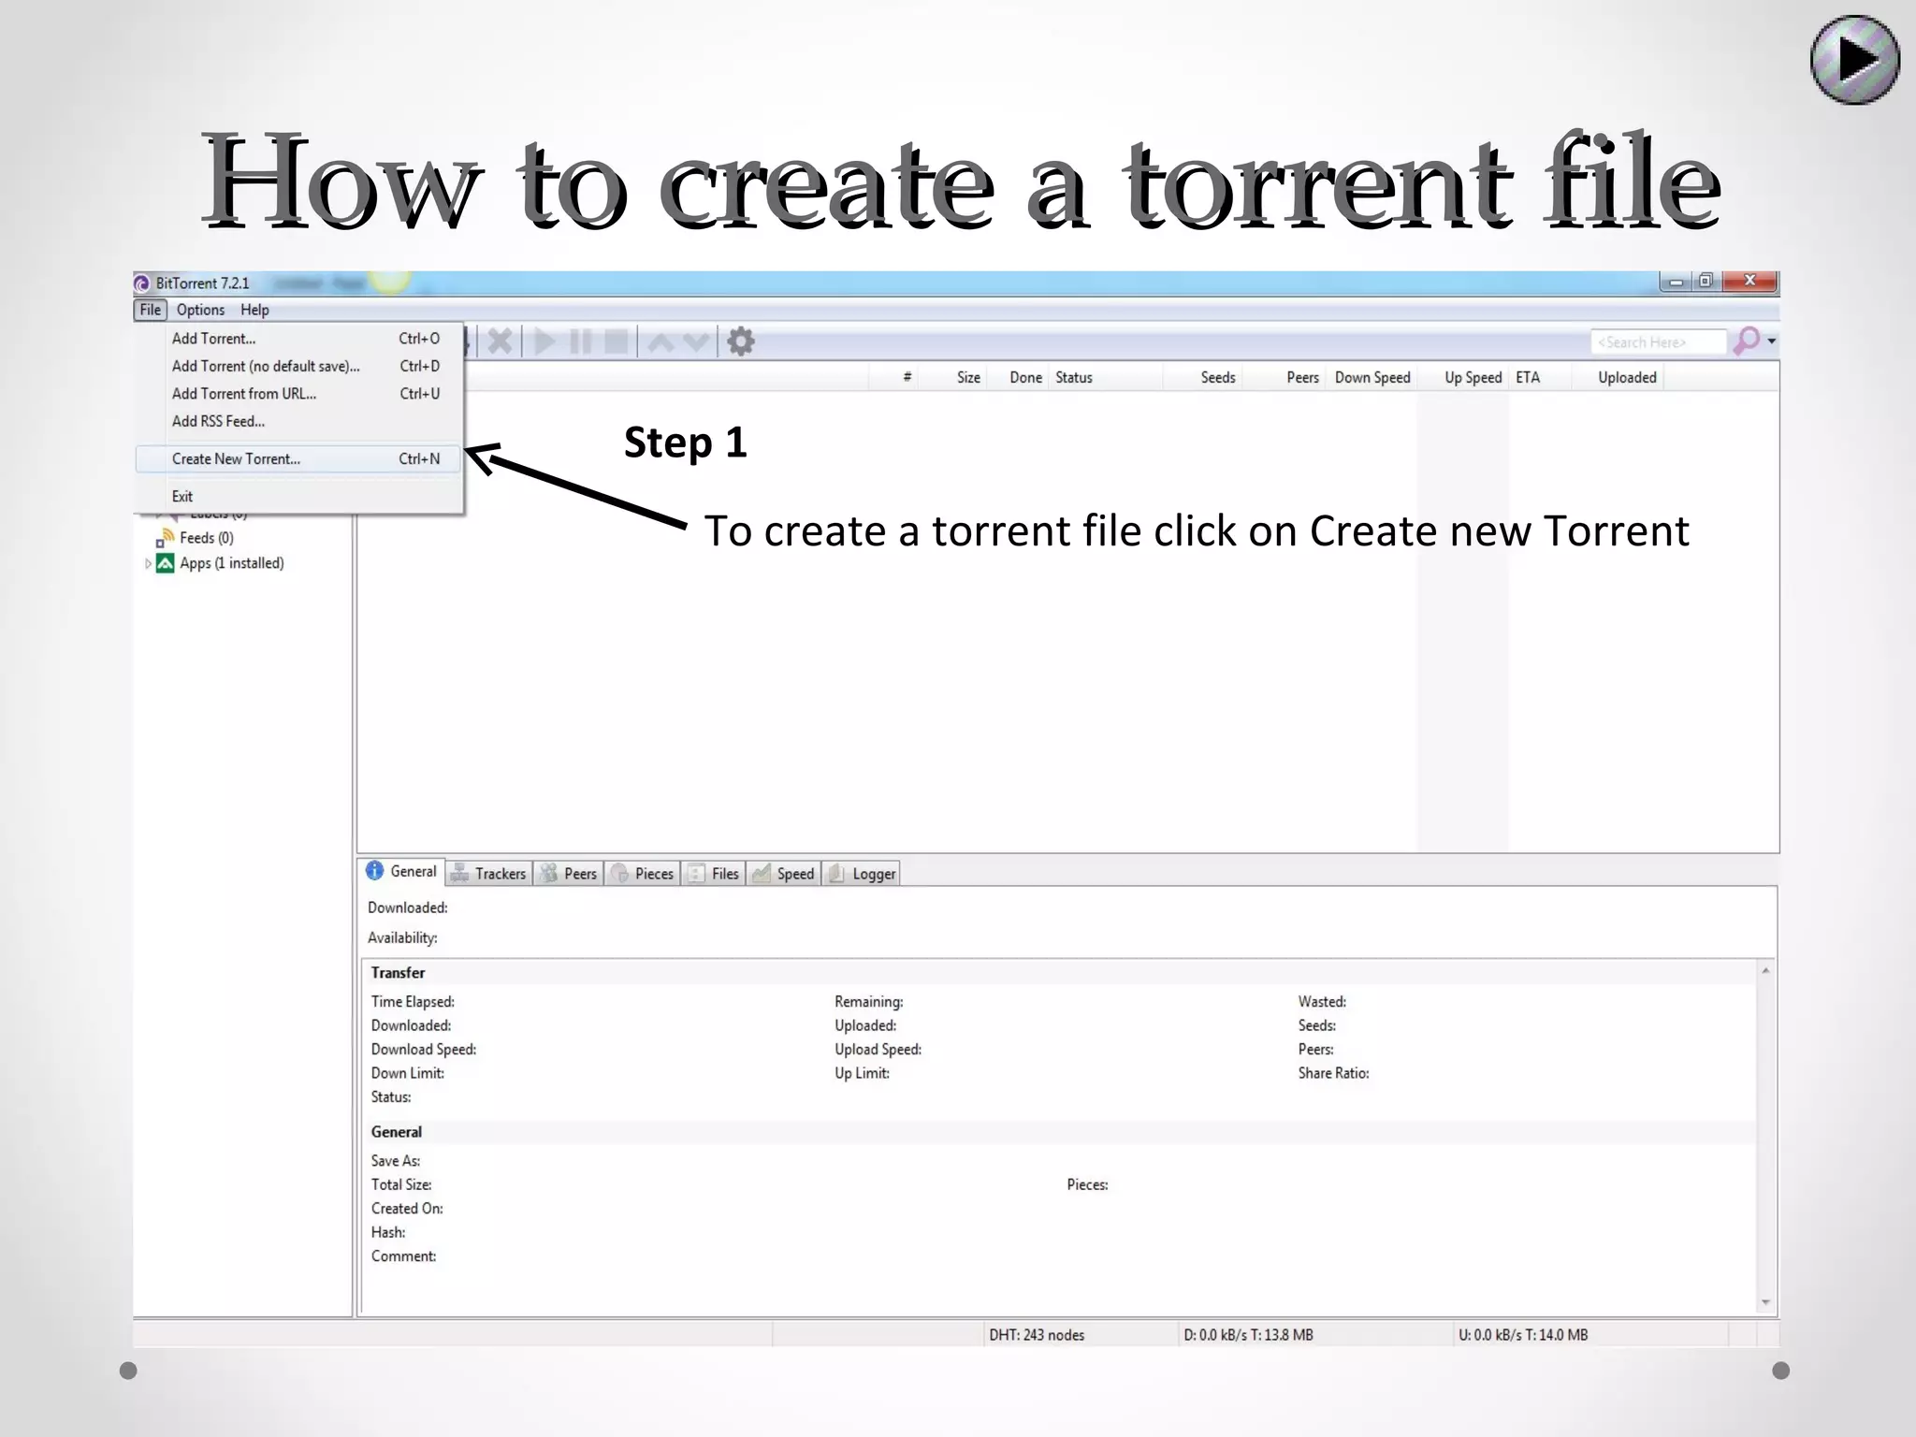
Task: Switch to the Files tab
Action: pos(714,874)
